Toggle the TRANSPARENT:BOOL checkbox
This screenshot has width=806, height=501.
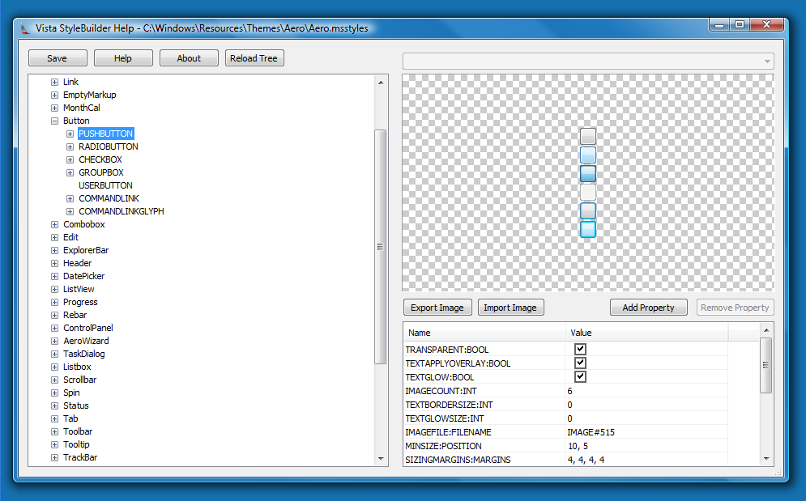pyautogui.click(x=580, y=350)
